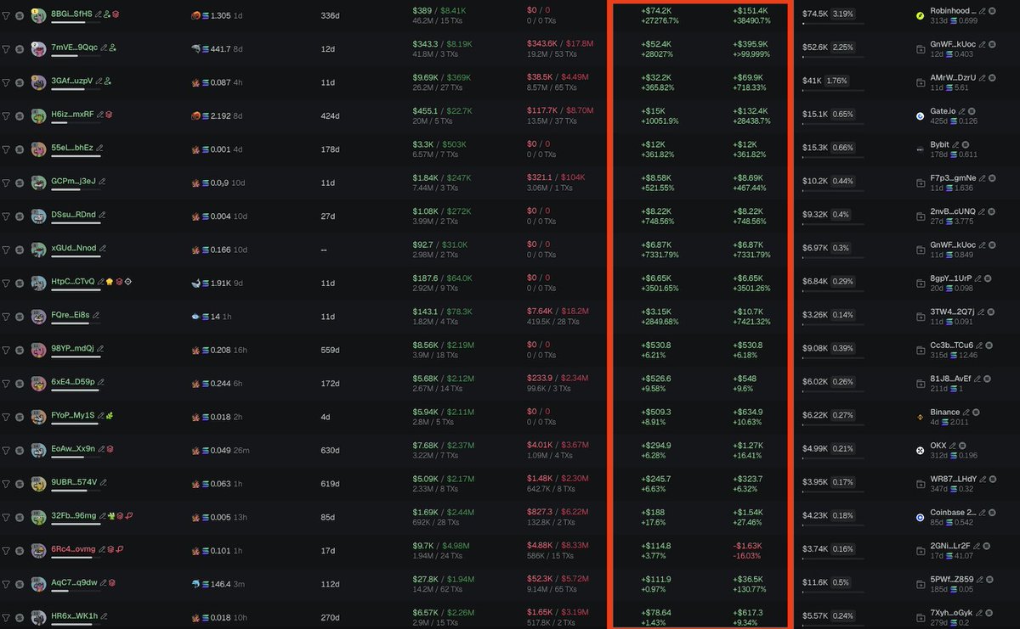Screen dimensions: 1020x629
Task: Click the holdings bar under $74.5K
Action: 833,23
